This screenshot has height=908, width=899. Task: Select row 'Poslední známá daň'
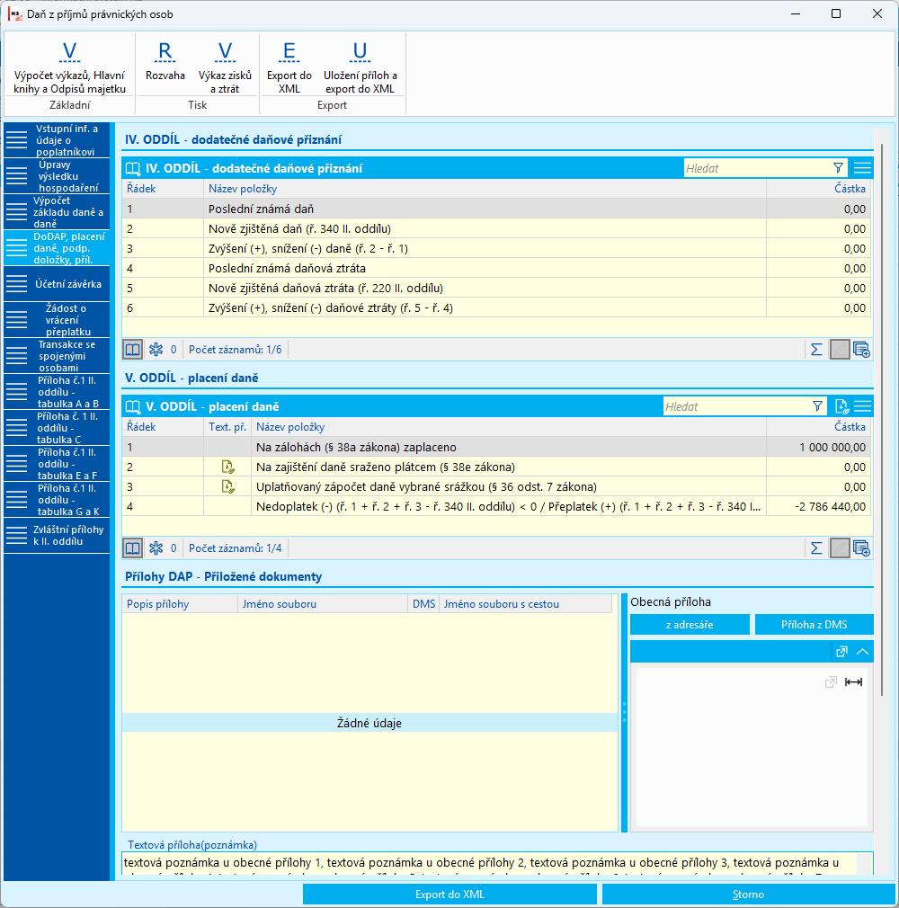[496, 209]
